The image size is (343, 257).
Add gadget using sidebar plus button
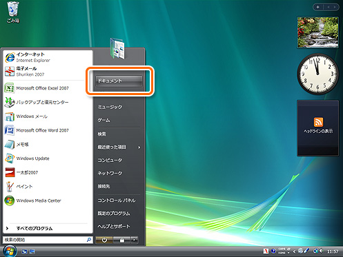click(318, 7)
